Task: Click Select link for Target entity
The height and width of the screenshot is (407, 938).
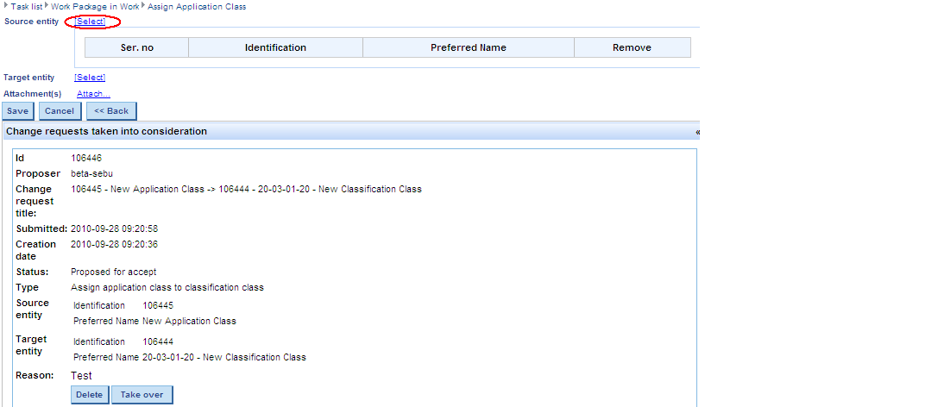Action: [x=90, y=78]
